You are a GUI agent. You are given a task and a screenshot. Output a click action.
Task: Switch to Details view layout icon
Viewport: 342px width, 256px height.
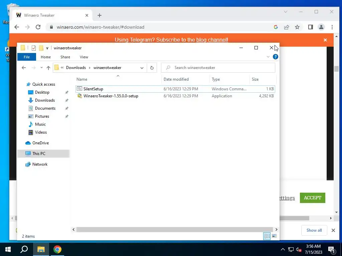[267, 236]
